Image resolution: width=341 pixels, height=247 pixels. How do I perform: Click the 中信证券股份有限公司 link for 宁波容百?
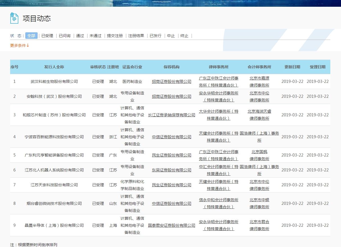pos(171,137)
